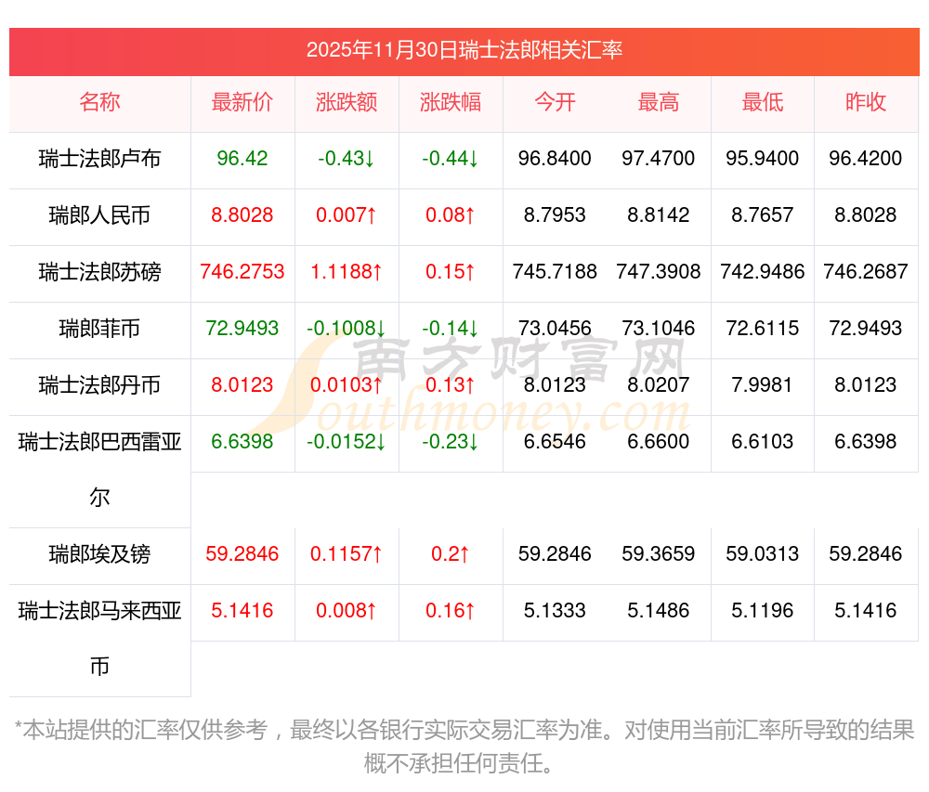Click the disclaimer text below the table

(464, 747)
